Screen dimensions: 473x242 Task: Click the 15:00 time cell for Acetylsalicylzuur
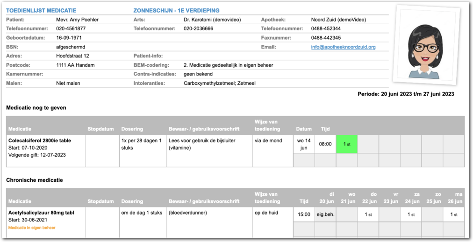point(304,214)
